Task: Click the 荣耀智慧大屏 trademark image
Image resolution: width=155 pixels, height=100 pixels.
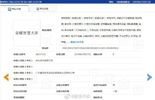Action: coord(27,33)
